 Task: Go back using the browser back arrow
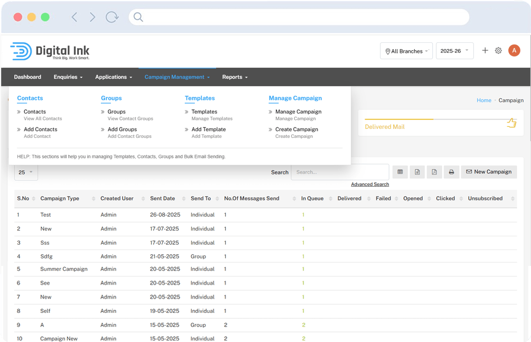[74, 17]
